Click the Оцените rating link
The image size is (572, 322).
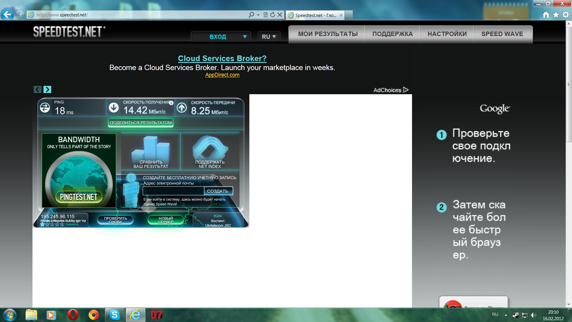tap(72, 224)
